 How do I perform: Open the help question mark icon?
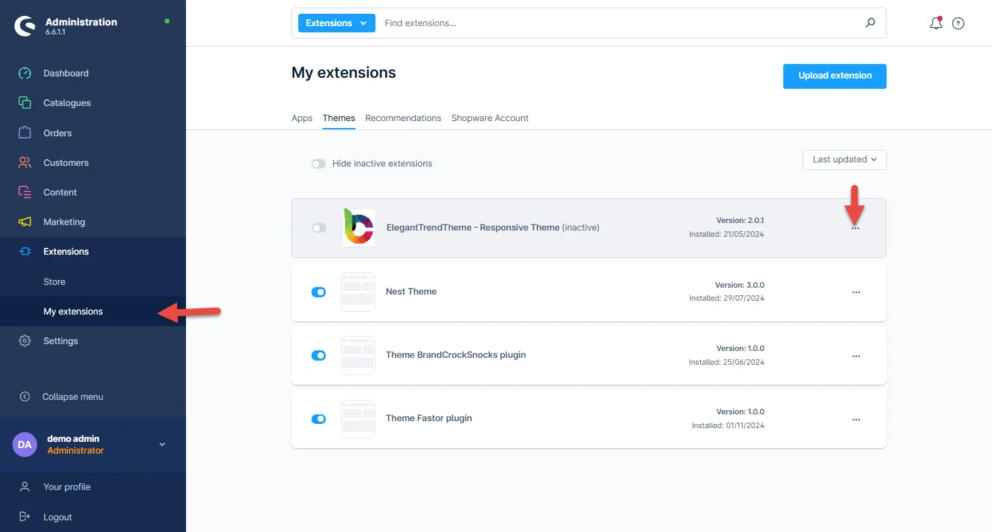(958, 23)
